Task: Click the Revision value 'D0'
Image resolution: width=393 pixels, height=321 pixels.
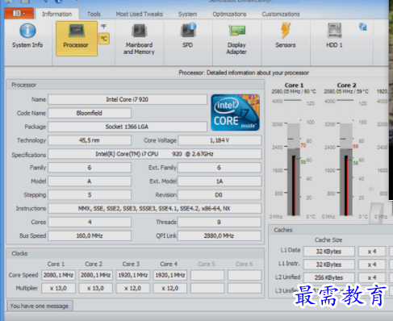Action: click(x=219, y=195)
